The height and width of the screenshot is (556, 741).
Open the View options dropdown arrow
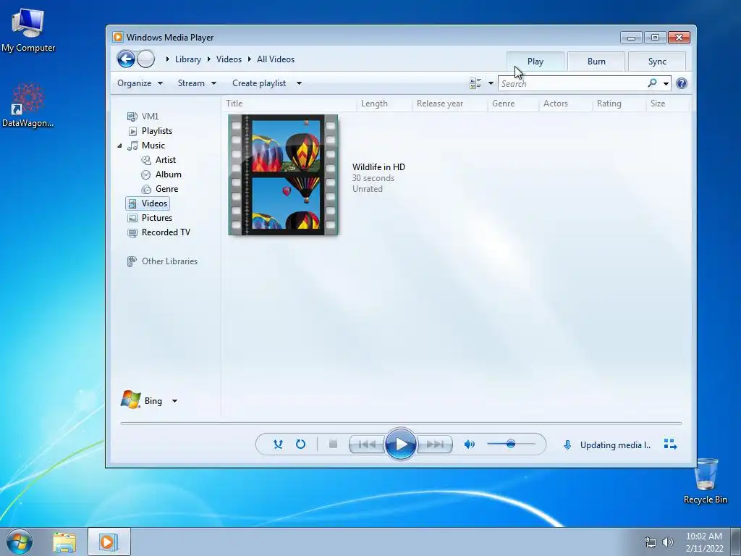pyautogui.click(x=491, y=84)
